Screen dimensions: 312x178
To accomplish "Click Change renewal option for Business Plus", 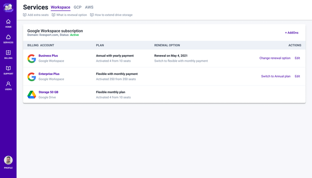I will (275, 58).
